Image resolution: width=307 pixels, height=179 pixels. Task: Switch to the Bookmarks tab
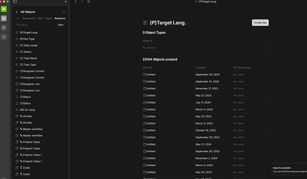(29, 18)
